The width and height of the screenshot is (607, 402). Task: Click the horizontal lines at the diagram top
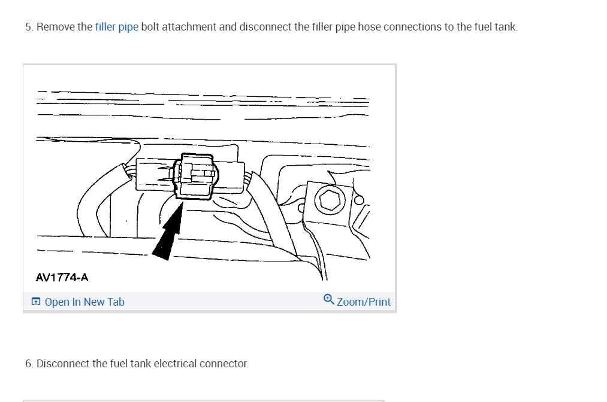click(203, 104)
